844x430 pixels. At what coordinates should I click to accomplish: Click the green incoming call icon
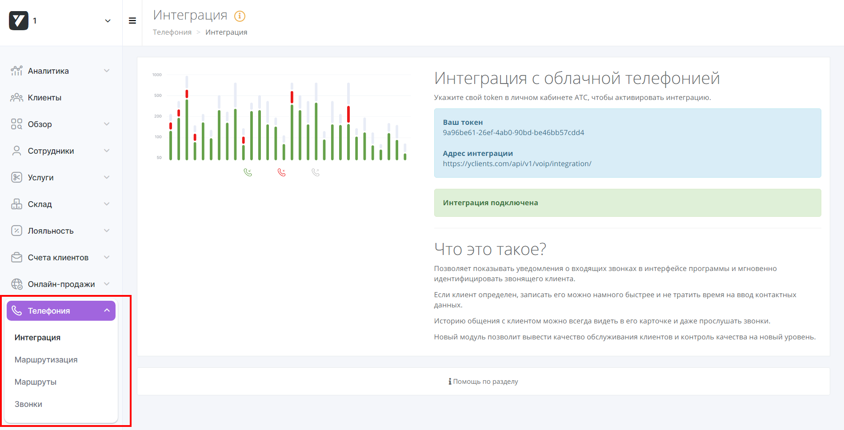point(248,172)
